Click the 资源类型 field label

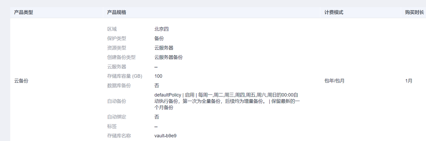116,48
